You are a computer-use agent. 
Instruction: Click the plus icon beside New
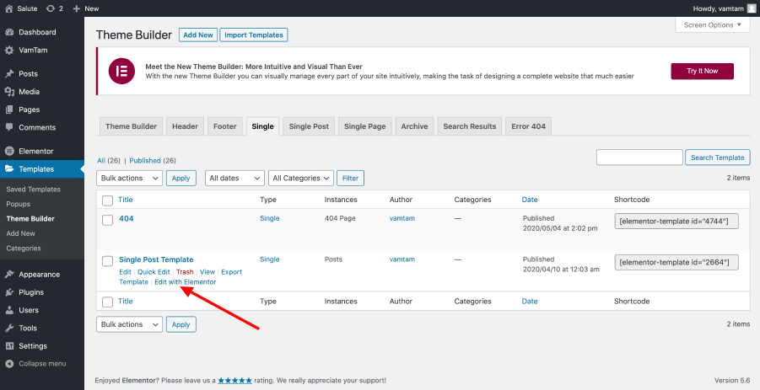coord(76,8)
